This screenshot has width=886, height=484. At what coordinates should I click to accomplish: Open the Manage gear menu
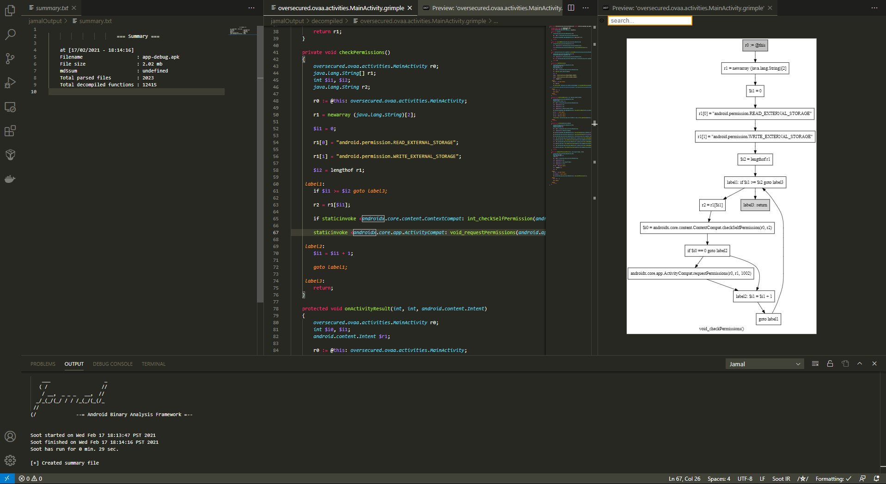click(10, 460)
